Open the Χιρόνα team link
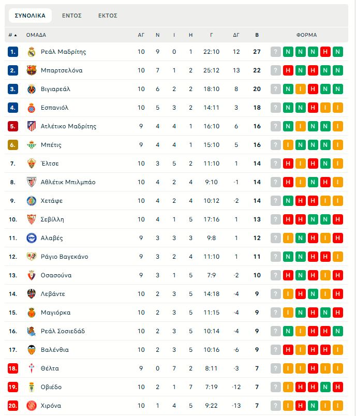The width and height of the screenshot is (356, 416). point(51,406)
